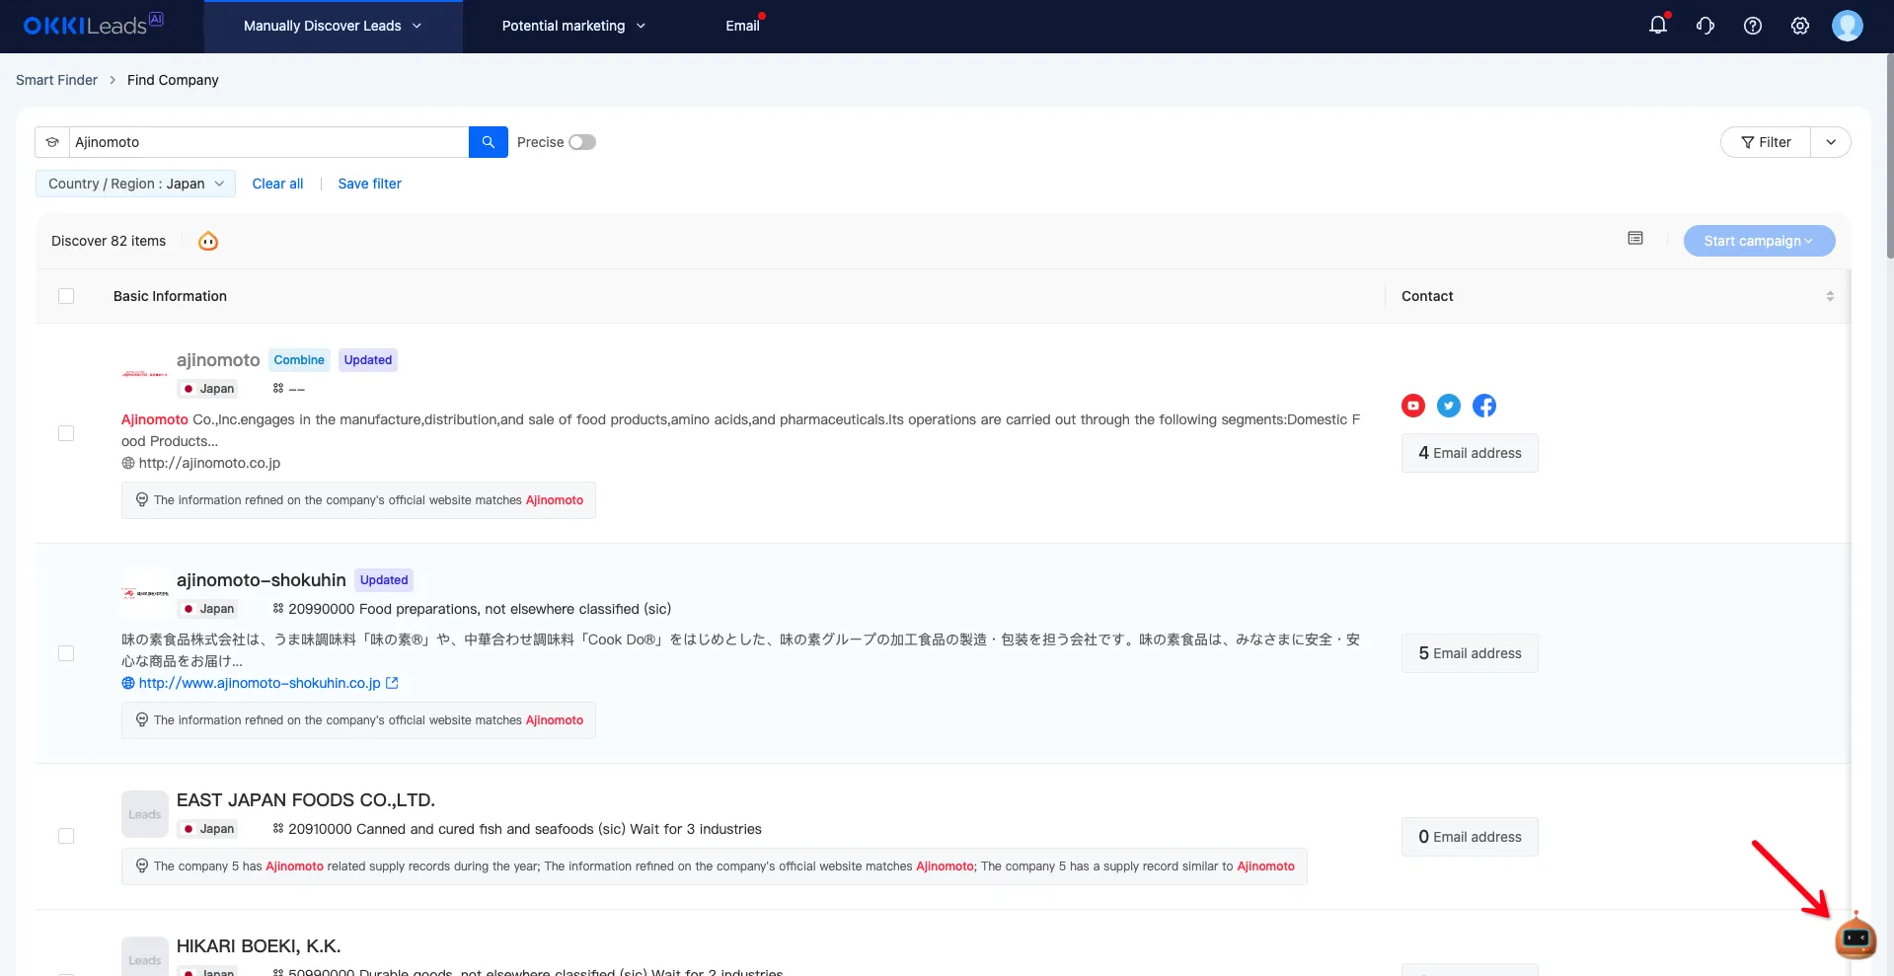Click the Japan tag under EAST JAPAN FOODS

click(x=208, y=829)
